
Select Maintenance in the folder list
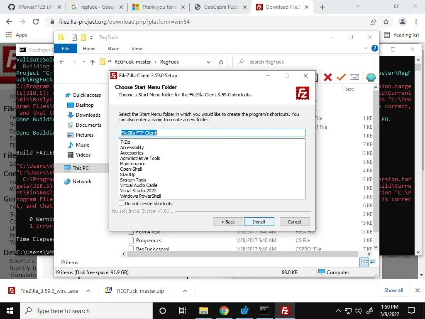click(x=133, y=164)
